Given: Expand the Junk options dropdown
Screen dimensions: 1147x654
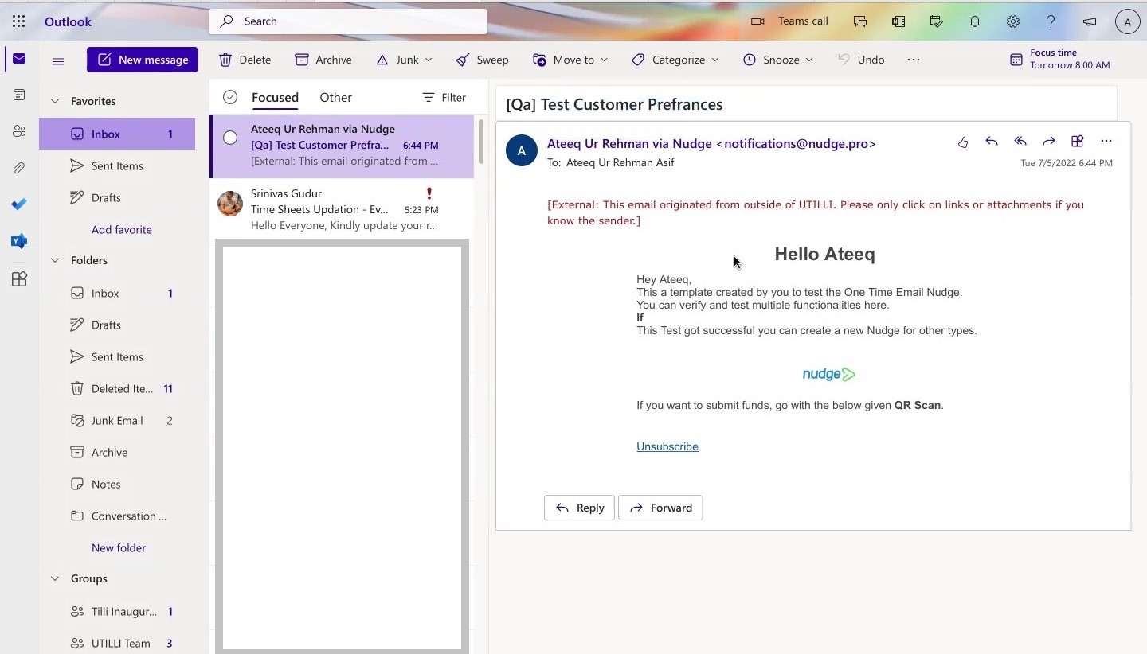Looking at the screenshot, I should 429,60.
